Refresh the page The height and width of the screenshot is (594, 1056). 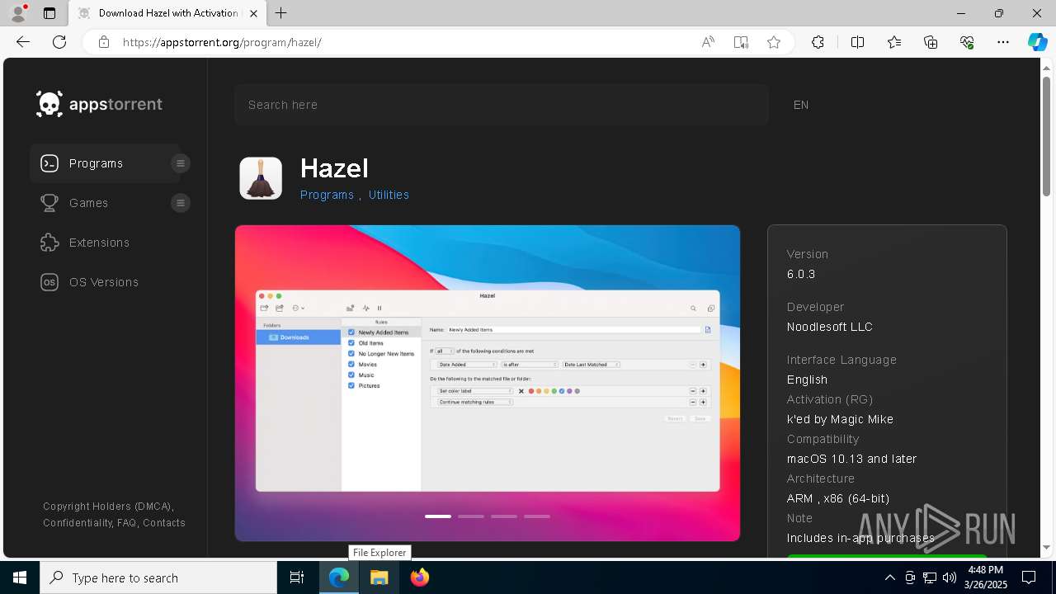[x=59, y=42]
